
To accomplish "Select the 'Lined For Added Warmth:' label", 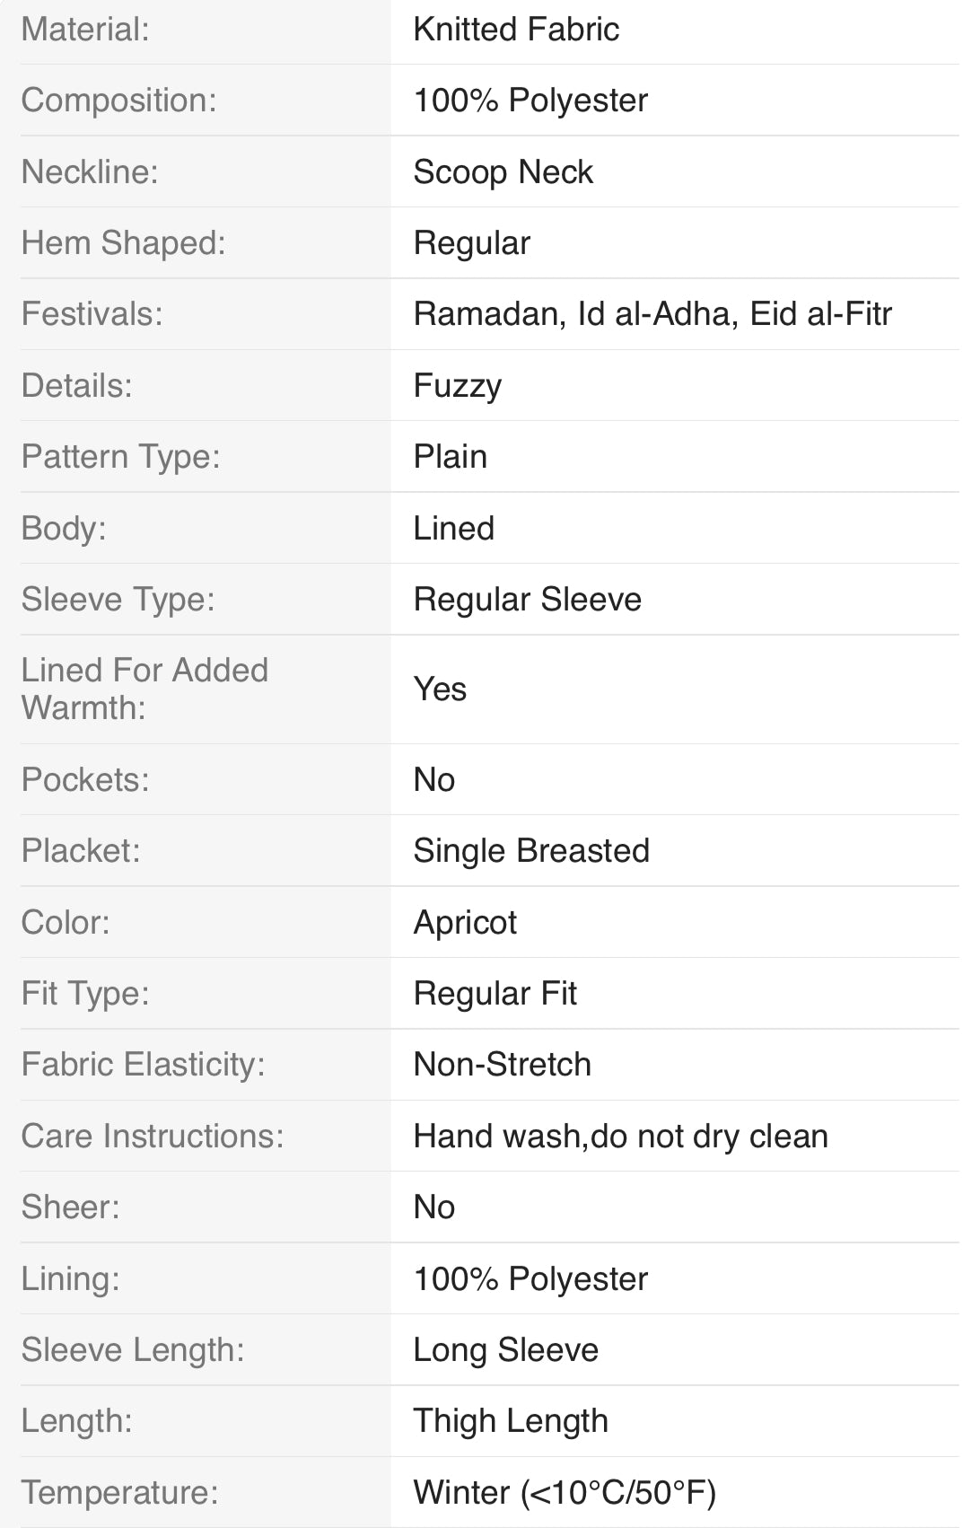I will [144, 689].
